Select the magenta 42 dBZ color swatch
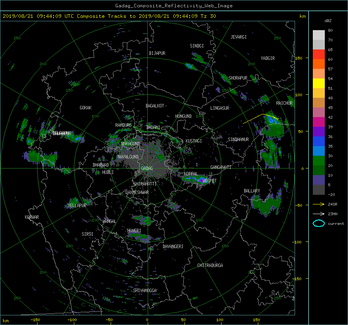 click(319, 122)
